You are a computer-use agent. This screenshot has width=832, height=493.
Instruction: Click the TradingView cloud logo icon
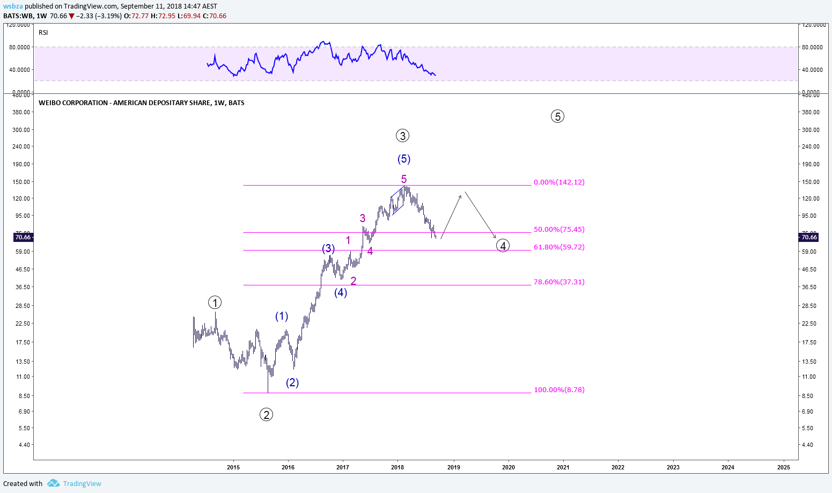coord(53,483)
